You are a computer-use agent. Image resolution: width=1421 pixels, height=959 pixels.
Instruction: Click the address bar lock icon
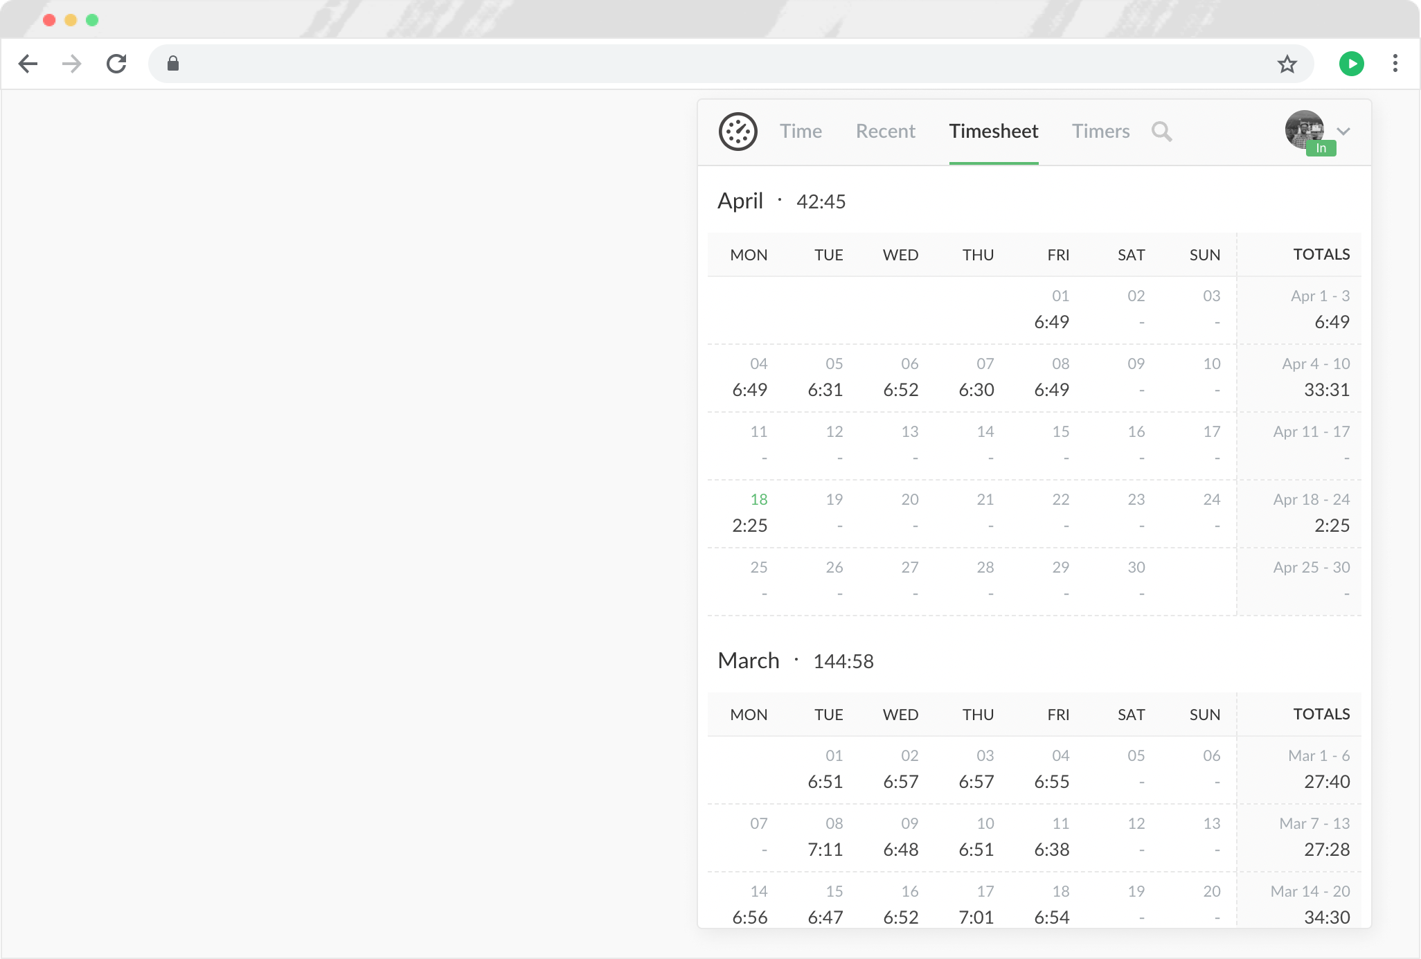click(173, 64)
